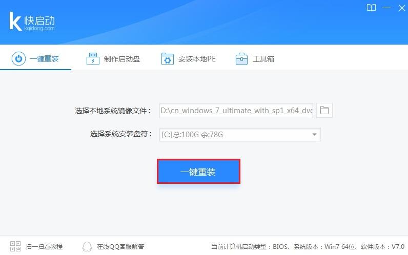Screen dimensions: 408x255
Task: Open 在线QQ客服解答 support link
Action: click(120, 246)
